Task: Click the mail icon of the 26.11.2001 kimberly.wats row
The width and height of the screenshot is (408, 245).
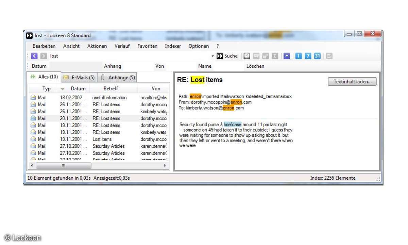Action: (33, 111)
